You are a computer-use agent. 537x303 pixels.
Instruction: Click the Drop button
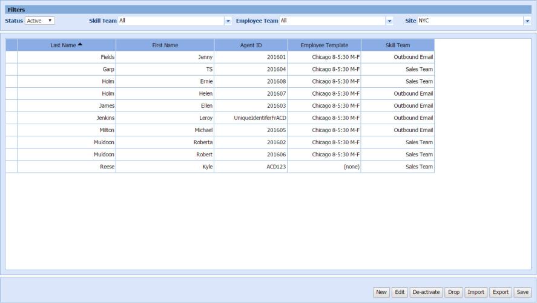453,292
